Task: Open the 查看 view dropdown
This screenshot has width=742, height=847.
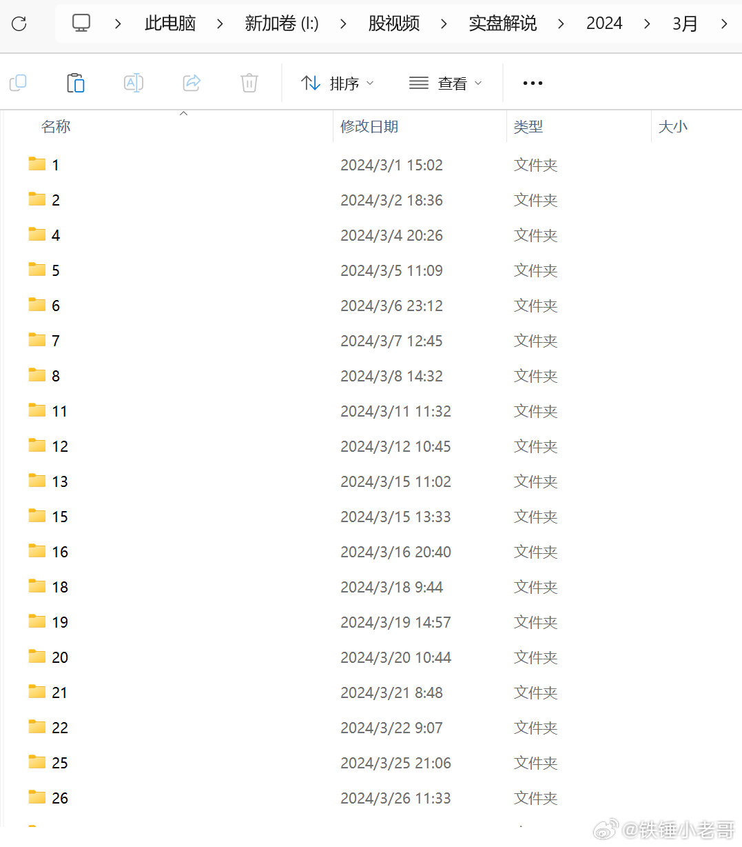Action: pyautogui.click(x=445, y=83)
